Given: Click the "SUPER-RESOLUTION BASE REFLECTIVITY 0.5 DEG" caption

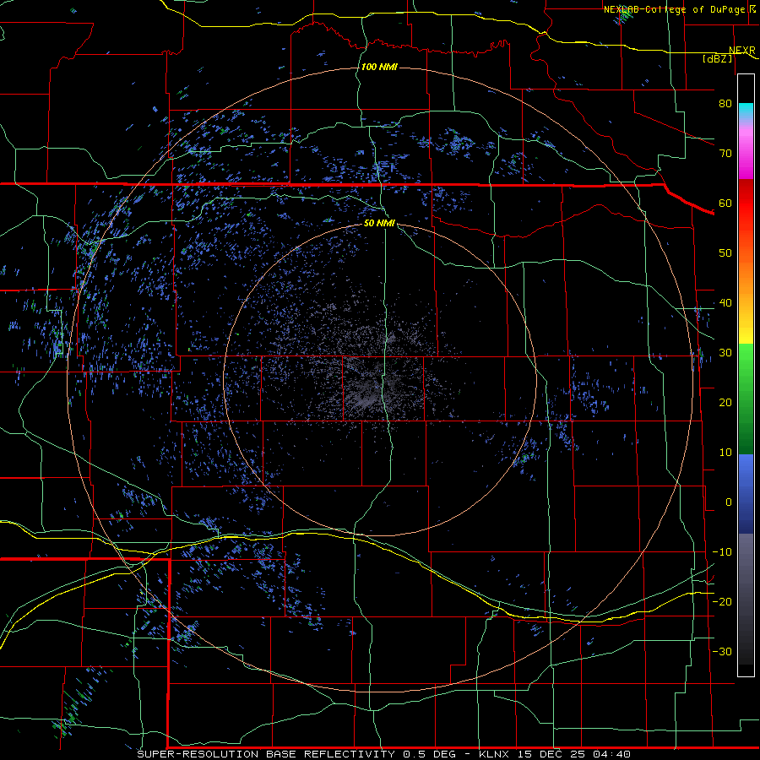Looking at the screenshot, I should pyautogui.click(x=296, y=754).
